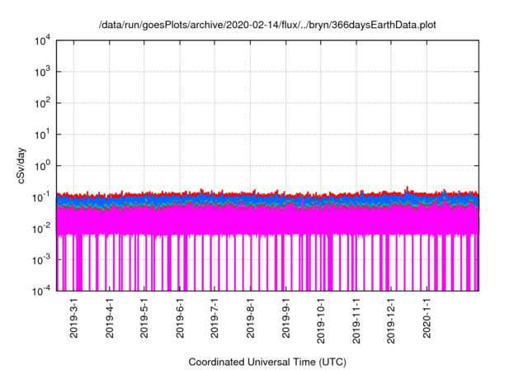The image size is (528, 370).
Task: Click the 2019-12-1 date tick label
Action: click(x=390, y=320)
